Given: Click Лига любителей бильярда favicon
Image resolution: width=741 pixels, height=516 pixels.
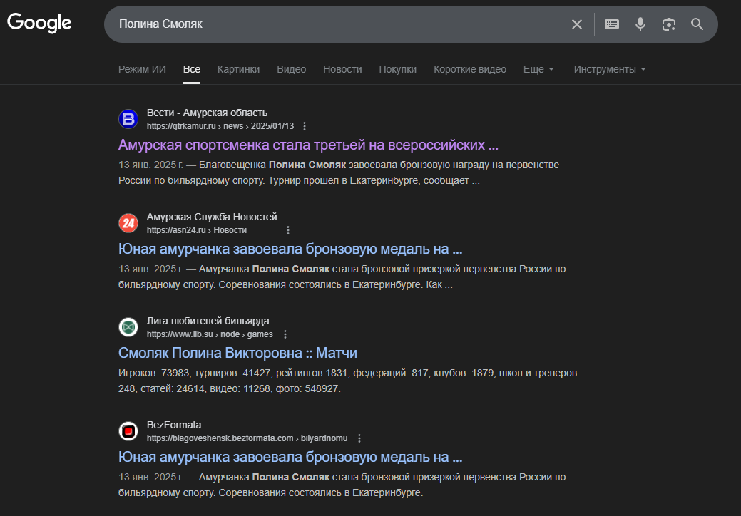Looking at the screenshot, I should [x=128, y=326].
